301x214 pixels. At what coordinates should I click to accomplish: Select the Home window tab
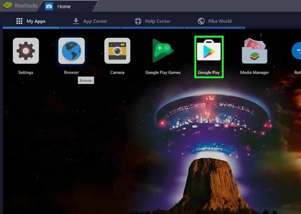(68, 6)
